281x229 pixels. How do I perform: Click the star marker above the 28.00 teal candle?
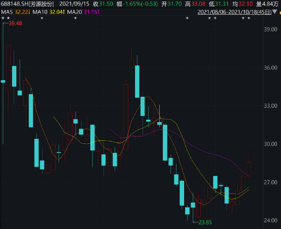point(42,18)
